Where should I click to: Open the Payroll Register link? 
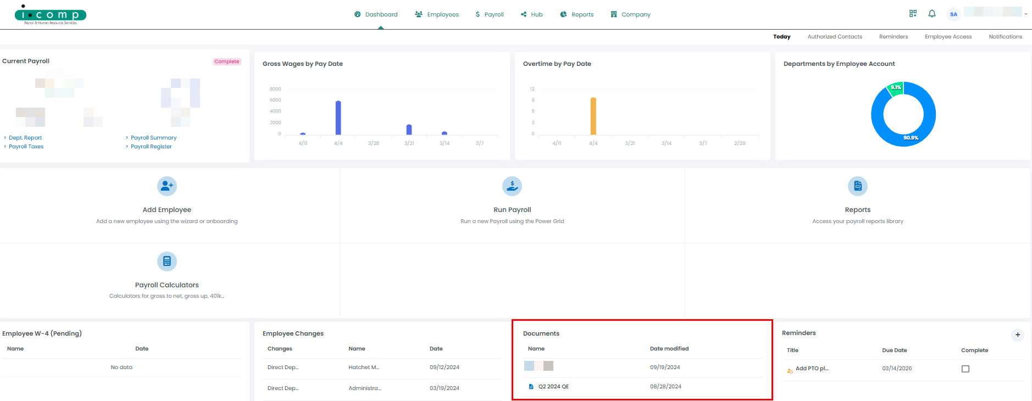coord(151,147)
